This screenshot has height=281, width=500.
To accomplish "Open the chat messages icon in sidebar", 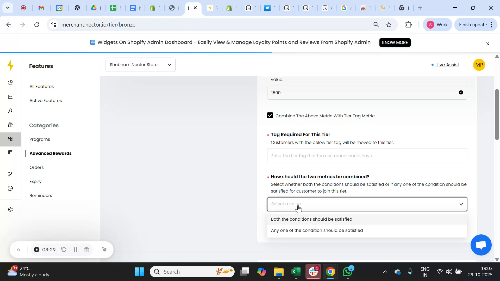I will click(x=10, y=188).
